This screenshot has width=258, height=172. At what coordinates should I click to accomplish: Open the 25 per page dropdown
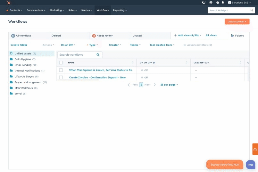(169, 85)
